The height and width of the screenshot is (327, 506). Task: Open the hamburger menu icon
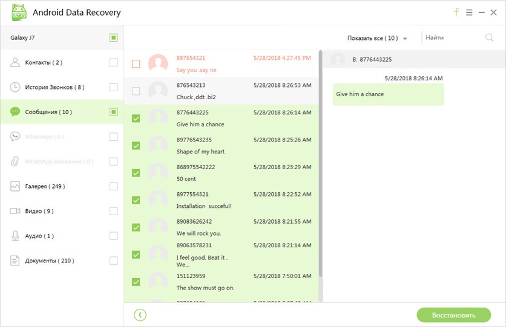469,13
